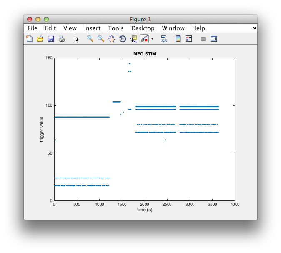Toggle the Brush data tool
The image size is (281, 253).
coord(144,39)
